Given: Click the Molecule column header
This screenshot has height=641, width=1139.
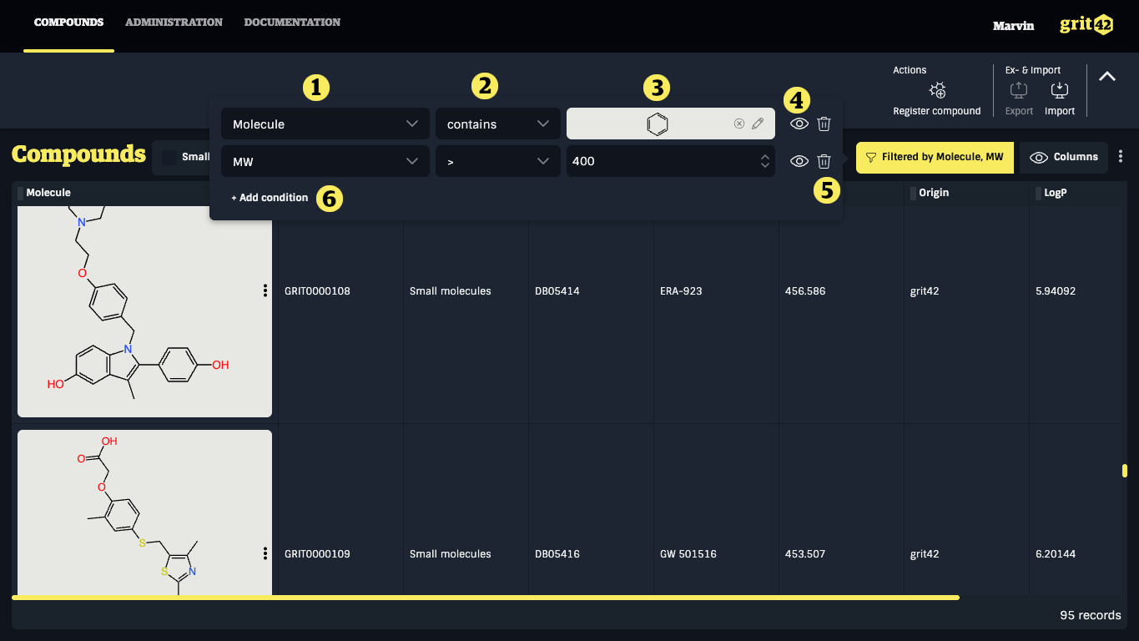Looking at the screenshot, I should 48,193.
